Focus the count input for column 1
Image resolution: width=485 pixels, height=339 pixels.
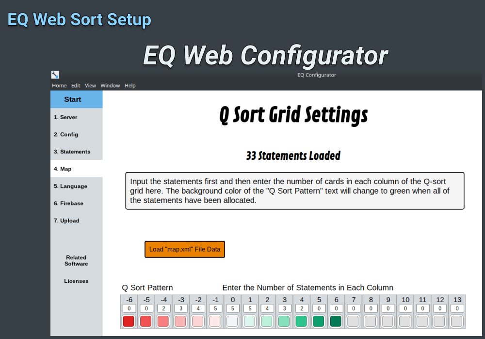[x=250, y=308]
